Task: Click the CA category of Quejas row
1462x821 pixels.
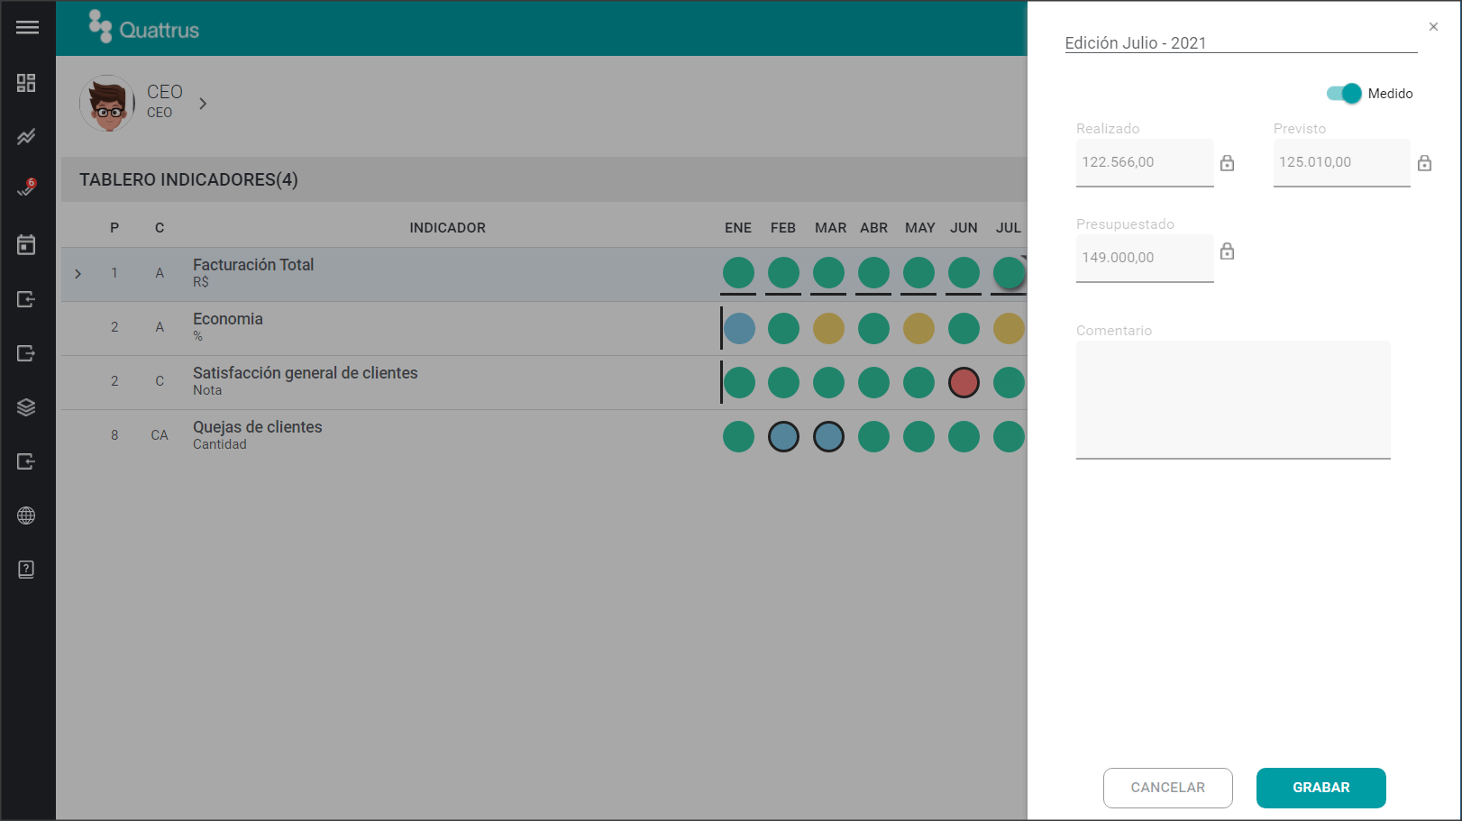Action: 160,435
